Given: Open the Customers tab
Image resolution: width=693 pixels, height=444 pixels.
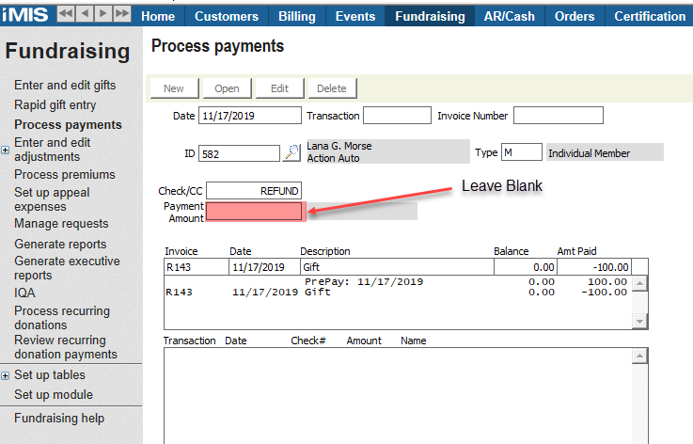Looking at the screenshot, I should coord(226,16).
